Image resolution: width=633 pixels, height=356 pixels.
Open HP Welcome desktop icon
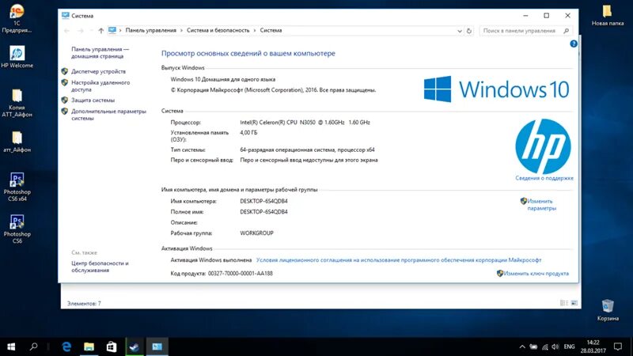click(x=17, y=57)
